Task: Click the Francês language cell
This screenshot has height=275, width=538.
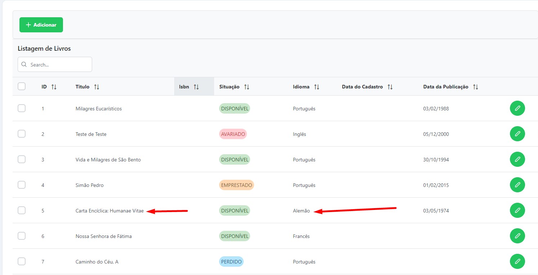Action: click(x=301, y=236)
